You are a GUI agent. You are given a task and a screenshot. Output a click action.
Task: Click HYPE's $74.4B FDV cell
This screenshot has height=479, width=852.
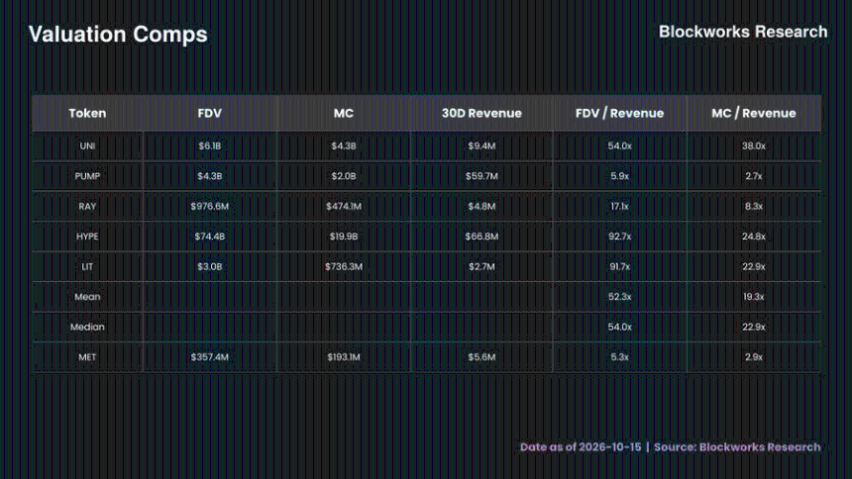pyautogui.click(x=210, y=237)
